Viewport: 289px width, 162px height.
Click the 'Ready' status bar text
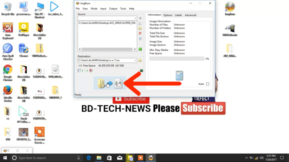pyautogui.click(x=78, y=95)
